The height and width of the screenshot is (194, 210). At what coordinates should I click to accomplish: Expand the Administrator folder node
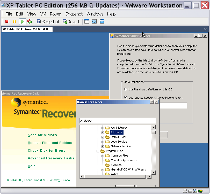coord(103,128)
